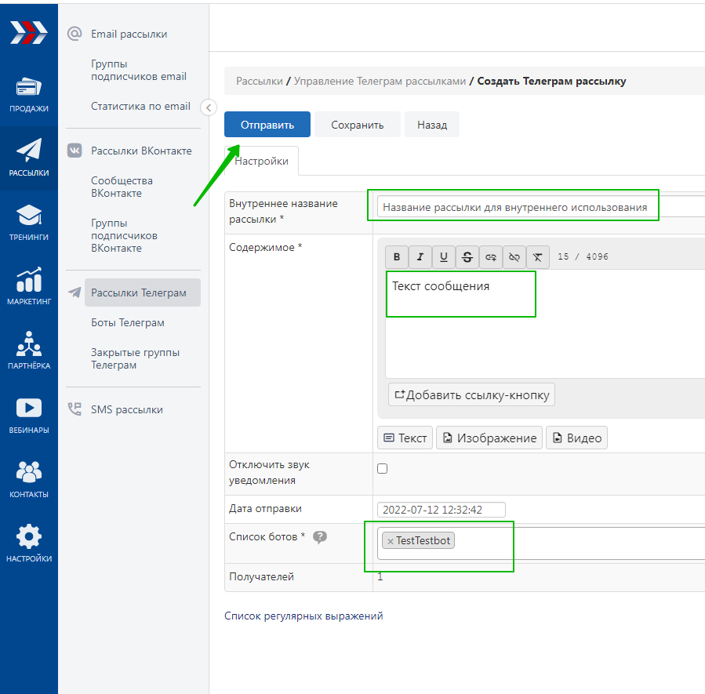This screenshot has width=705, height=694.
Task: Click the help icon next to Список ботов
Action: pyautogui.click(x=319, y=537)
